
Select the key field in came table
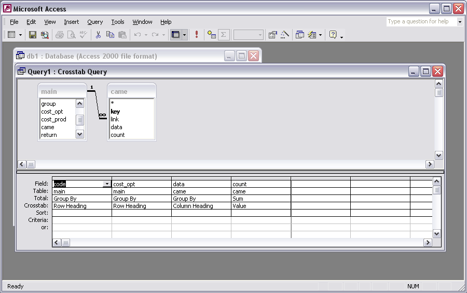coord(115,111)
